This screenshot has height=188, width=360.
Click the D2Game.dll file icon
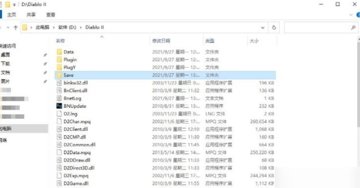click(59, 183)
